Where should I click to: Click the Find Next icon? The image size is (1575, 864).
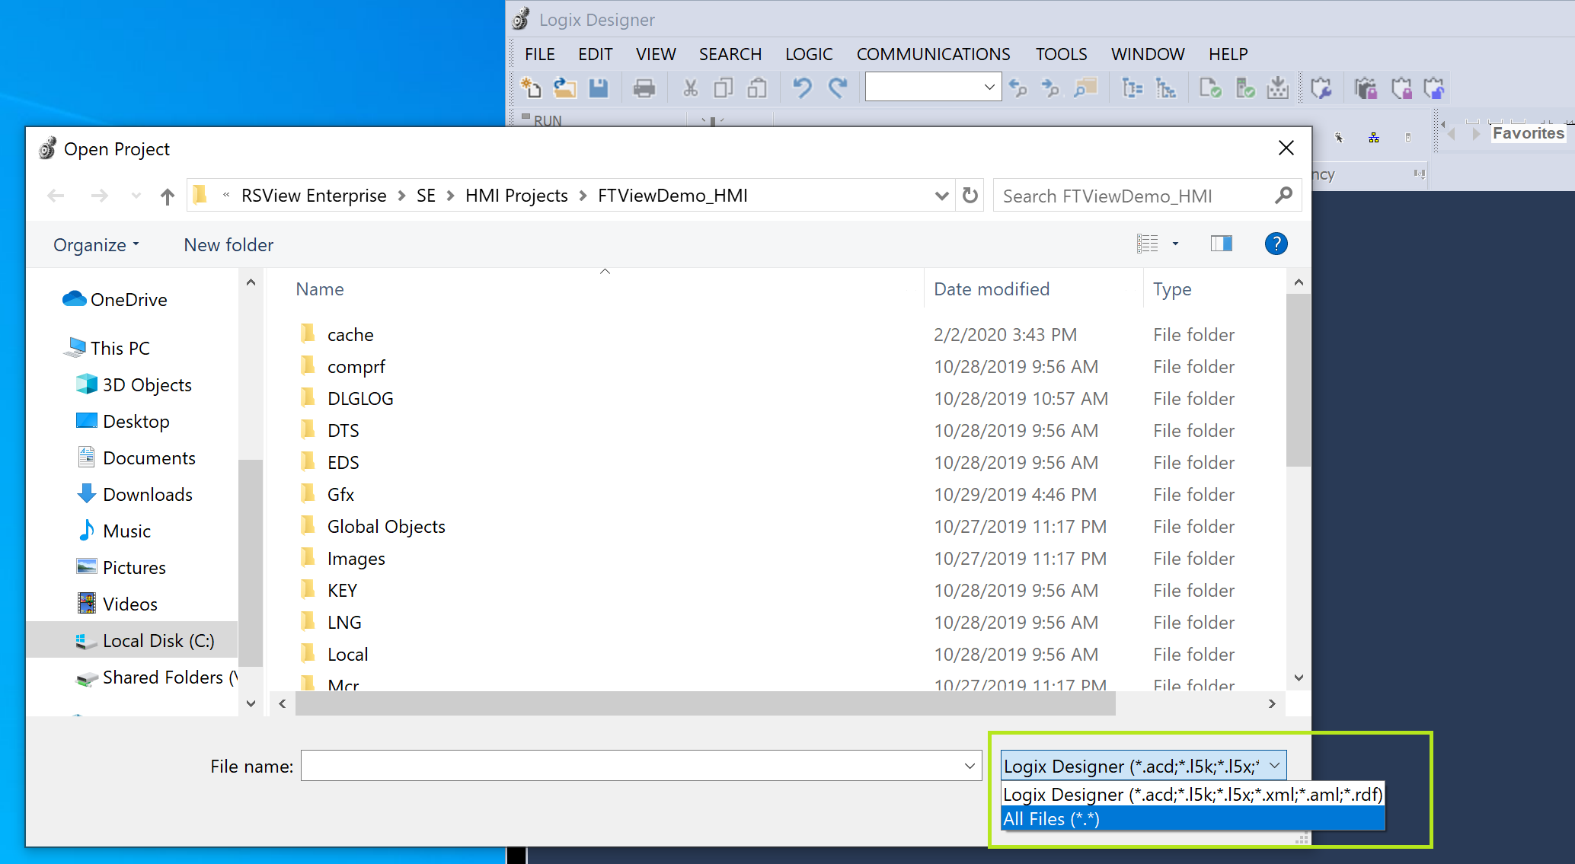[x=1050, y=88]
